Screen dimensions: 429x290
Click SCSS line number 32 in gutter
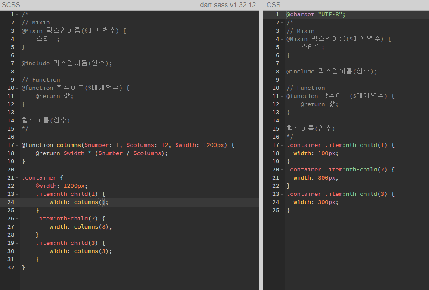coord(11,268)
